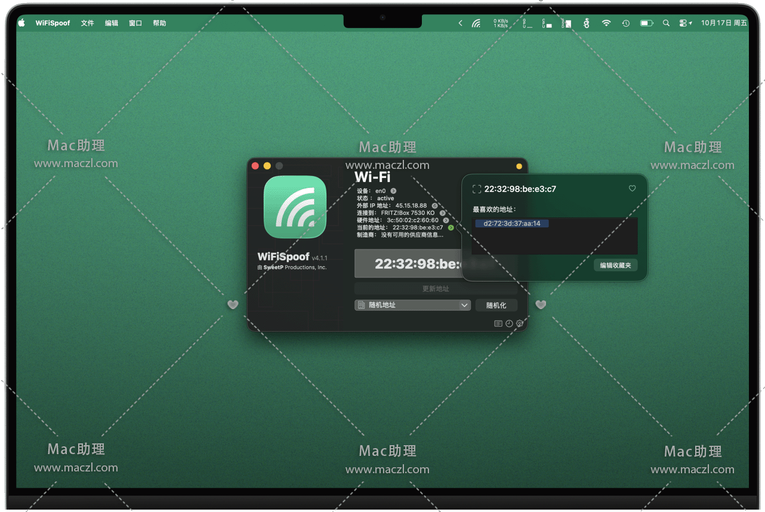
Task: Expand hidden menu bar items with left chevron
Action: point(460,23)
